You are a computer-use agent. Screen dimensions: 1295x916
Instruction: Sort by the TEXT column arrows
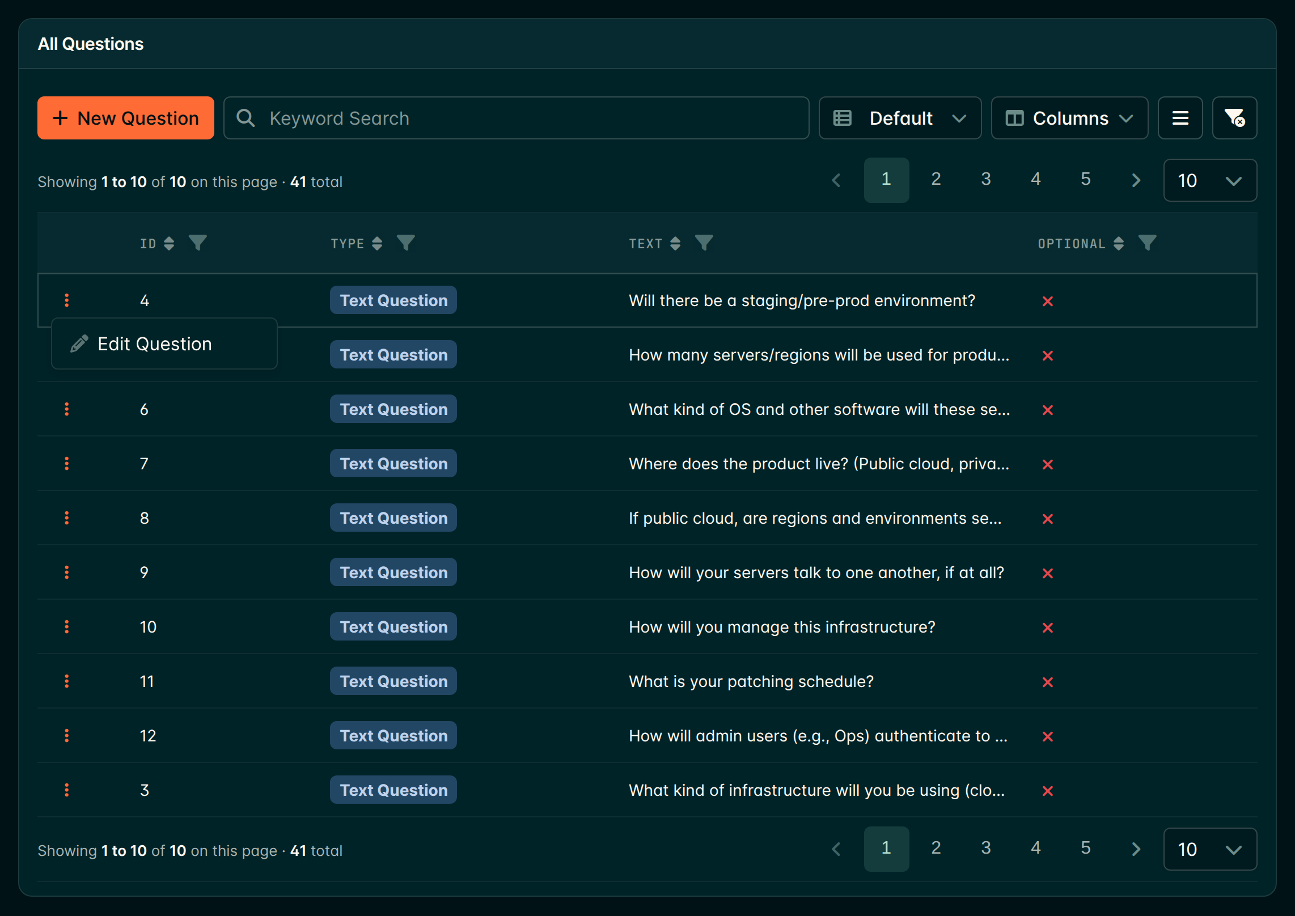[675, 243]
